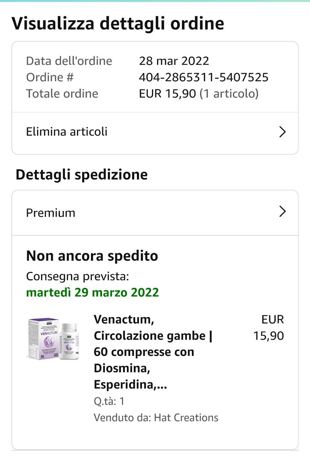
Task: Tap the seller name Hat Creations
Action: click(x=186, y=418)
